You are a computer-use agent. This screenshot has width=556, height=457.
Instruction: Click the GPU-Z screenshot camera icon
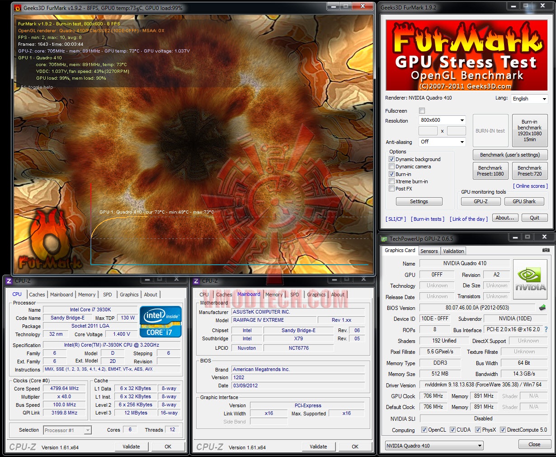click(x=546, y=250)
